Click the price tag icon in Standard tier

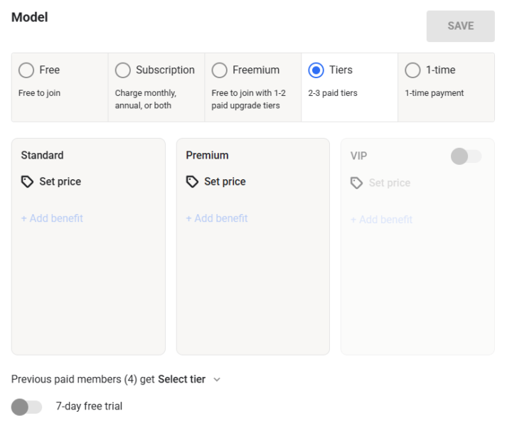click(27, 182)
